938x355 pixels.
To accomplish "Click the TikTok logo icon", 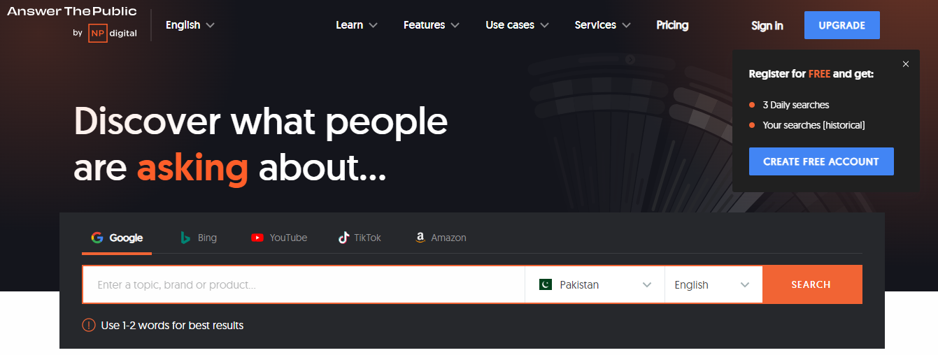I will (343, 238).
